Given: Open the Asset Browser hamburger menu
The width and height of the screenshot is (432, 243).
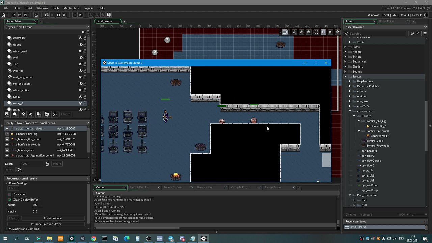Looking at the screenshot, I should point(425,33).
